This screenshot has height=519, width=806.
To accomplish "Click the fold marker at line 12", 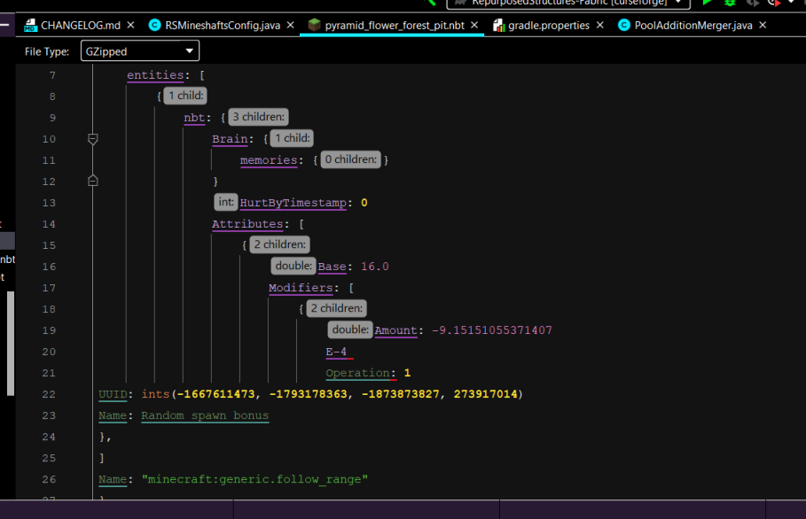I will [x=93, y=181].
